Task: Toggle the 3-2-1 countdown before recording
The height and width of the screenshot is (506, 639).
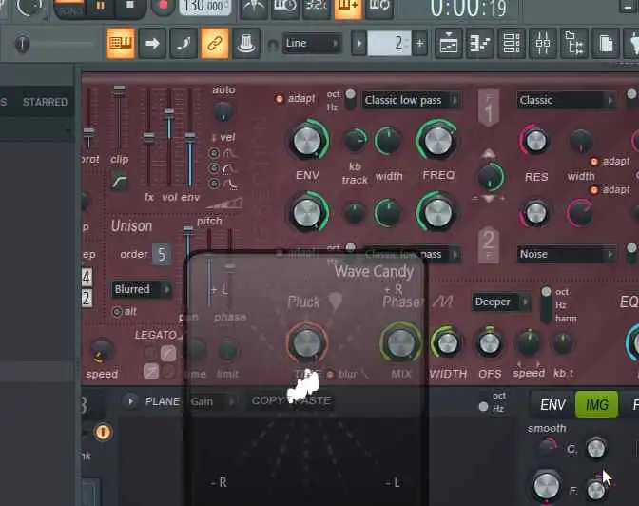Action: (316, 7)
